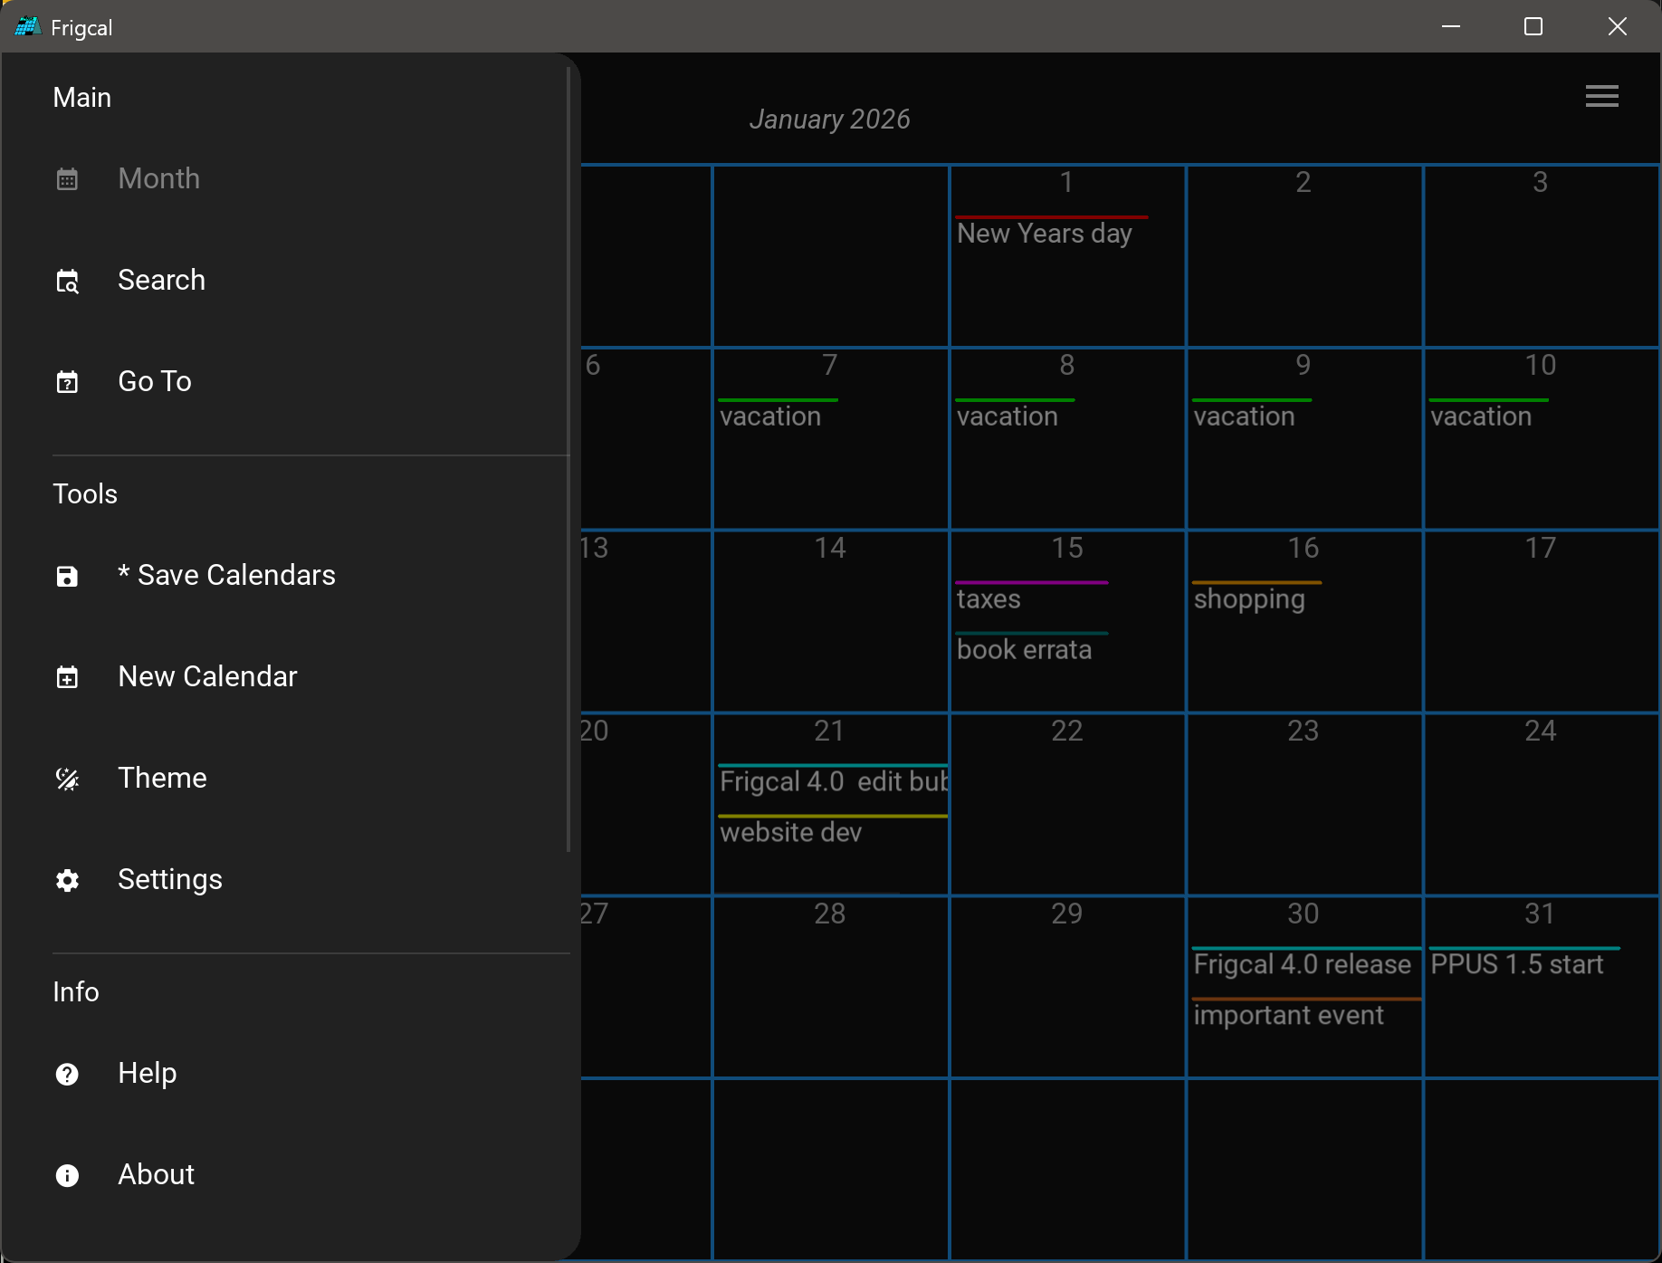Click the January 2026 month title

point(829,120)
